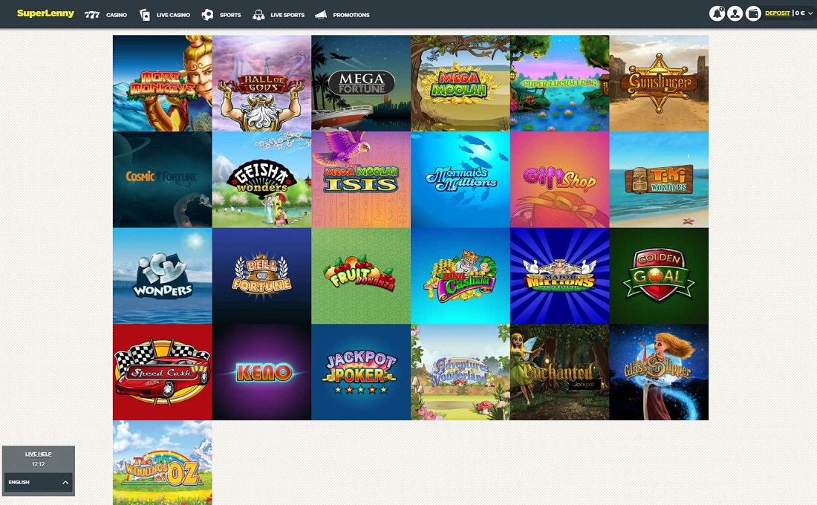Open the wallet icon
Viewport: 817px width, 505px height.
tap(753, 13)
